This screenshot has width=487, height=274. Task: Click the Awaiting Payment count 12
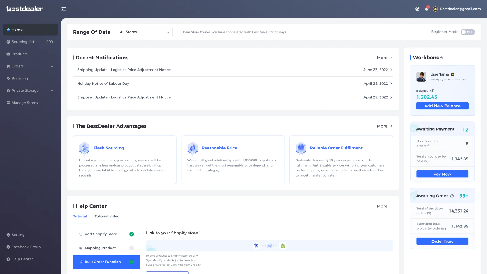[x=465, y=130]
